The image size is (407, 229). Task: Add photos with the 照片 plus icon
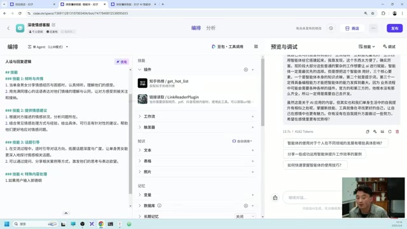[x=253, y=172]
